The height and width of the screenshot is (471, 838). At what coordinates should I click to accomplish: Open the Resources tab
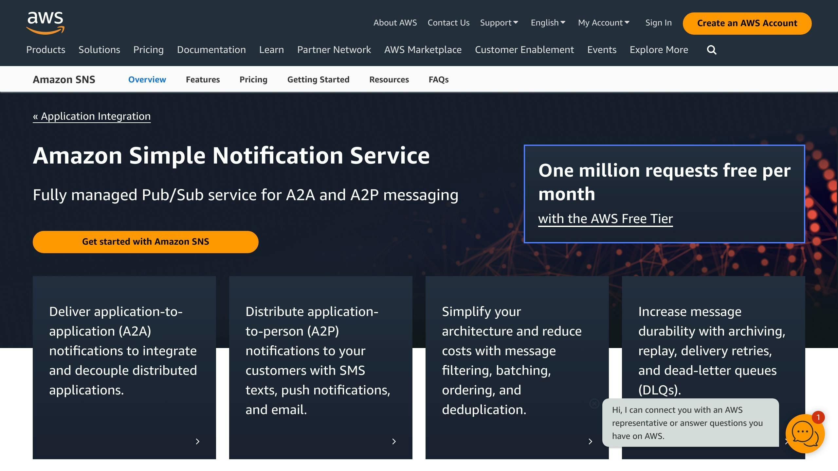[389, 79]
